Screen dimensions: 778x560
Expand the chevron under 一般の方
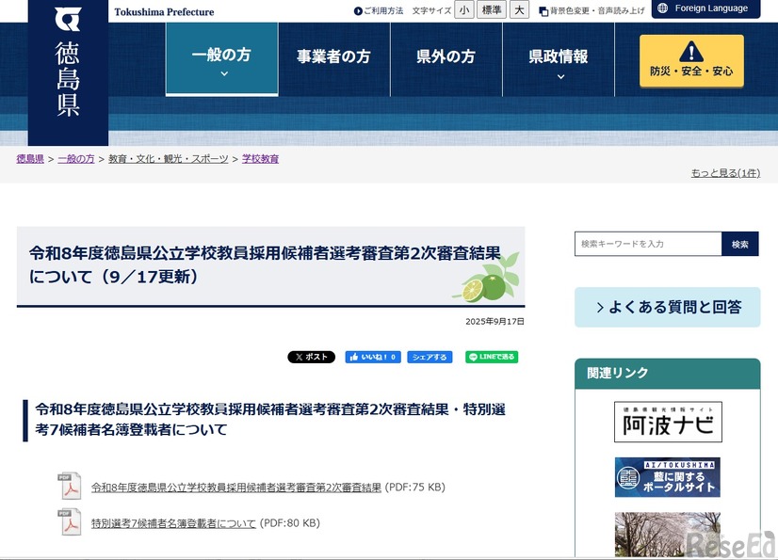(x=224, y=73)
